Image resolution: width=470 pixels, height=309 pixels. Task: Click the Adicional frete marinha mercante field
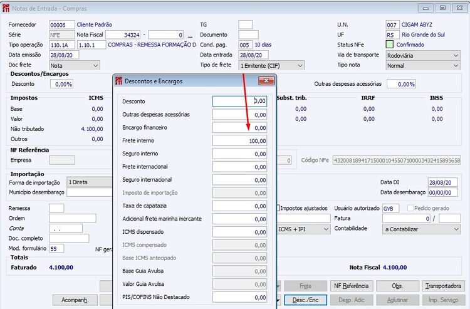pos(240,219)
